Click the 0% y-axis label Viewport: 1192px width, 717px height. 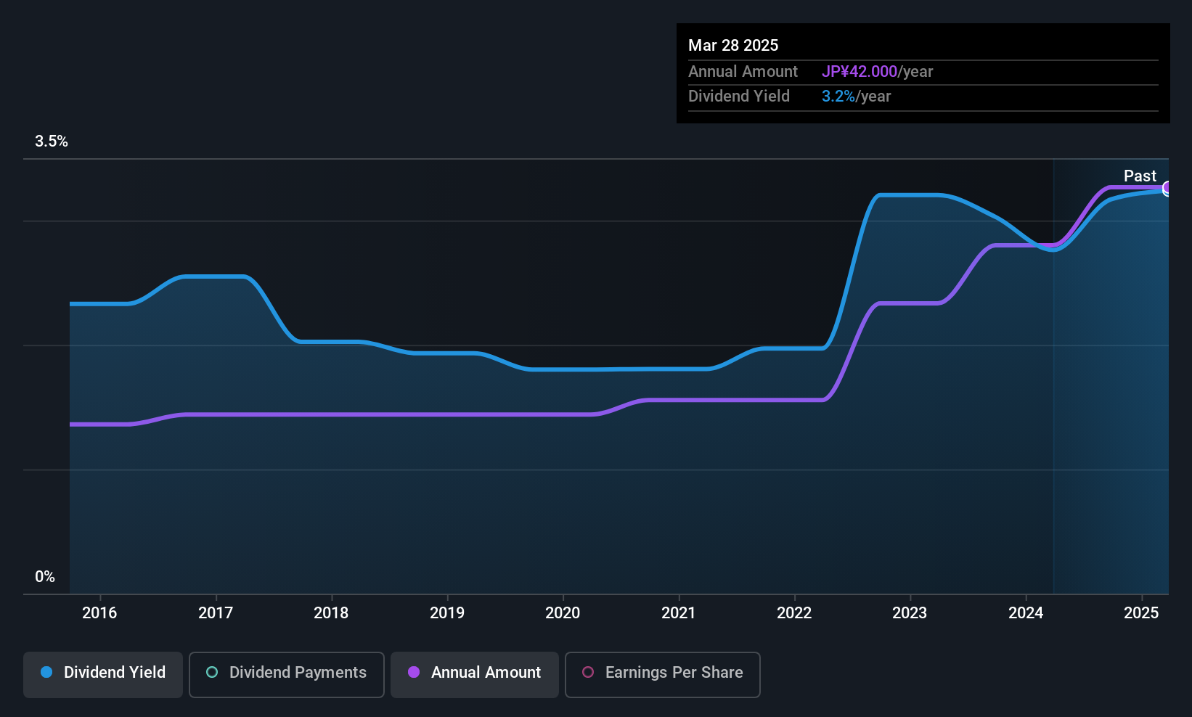[45, 577]
